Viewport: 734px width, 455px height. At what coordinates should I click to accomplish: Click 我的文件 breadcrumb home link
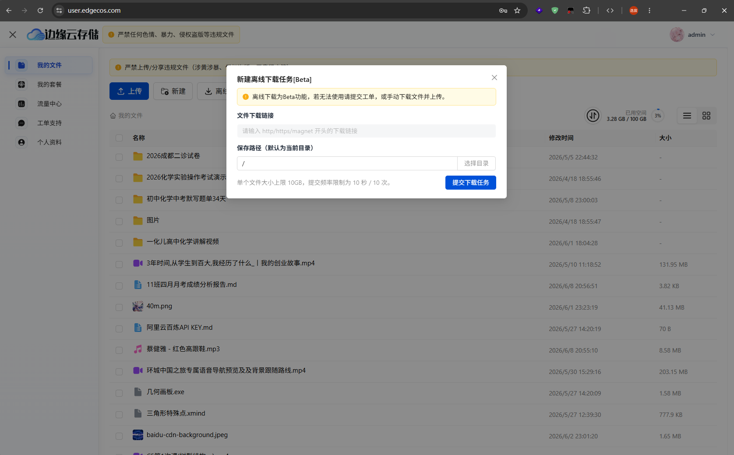(126, 116)
